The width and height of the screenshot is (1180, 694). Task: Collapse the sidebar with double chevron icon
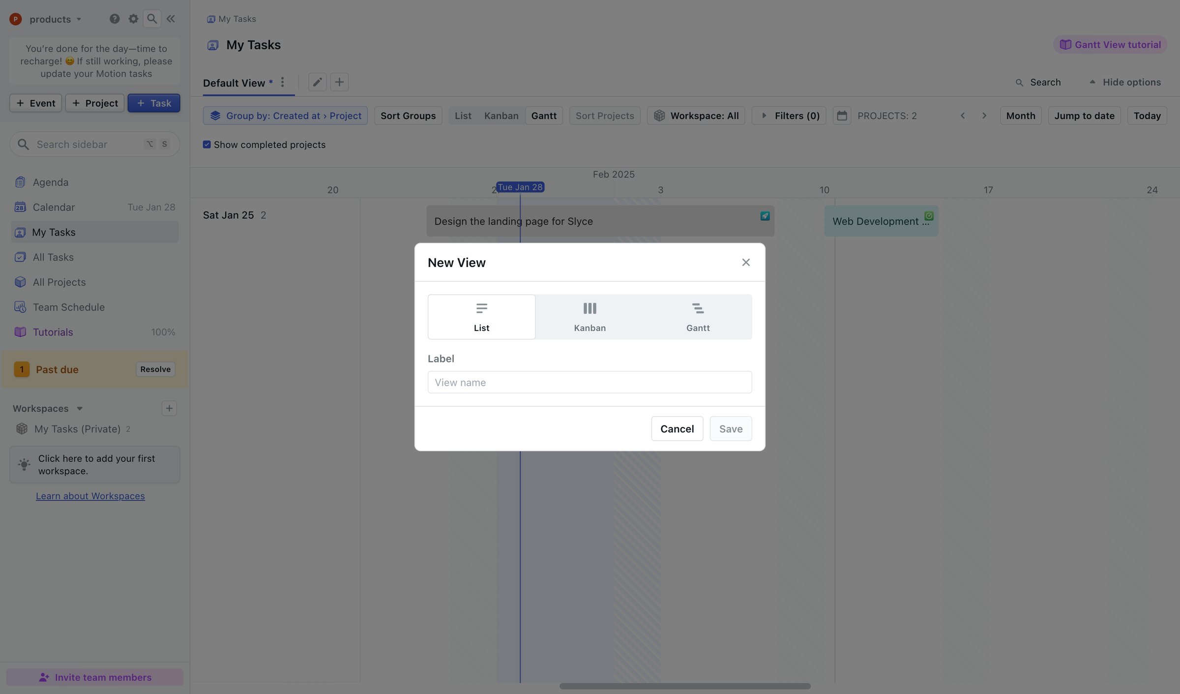171,19
